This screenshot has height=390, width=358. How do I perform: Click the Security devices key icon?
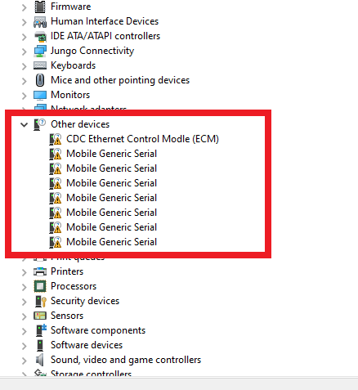pyautogui.click(x=41, y=302)
